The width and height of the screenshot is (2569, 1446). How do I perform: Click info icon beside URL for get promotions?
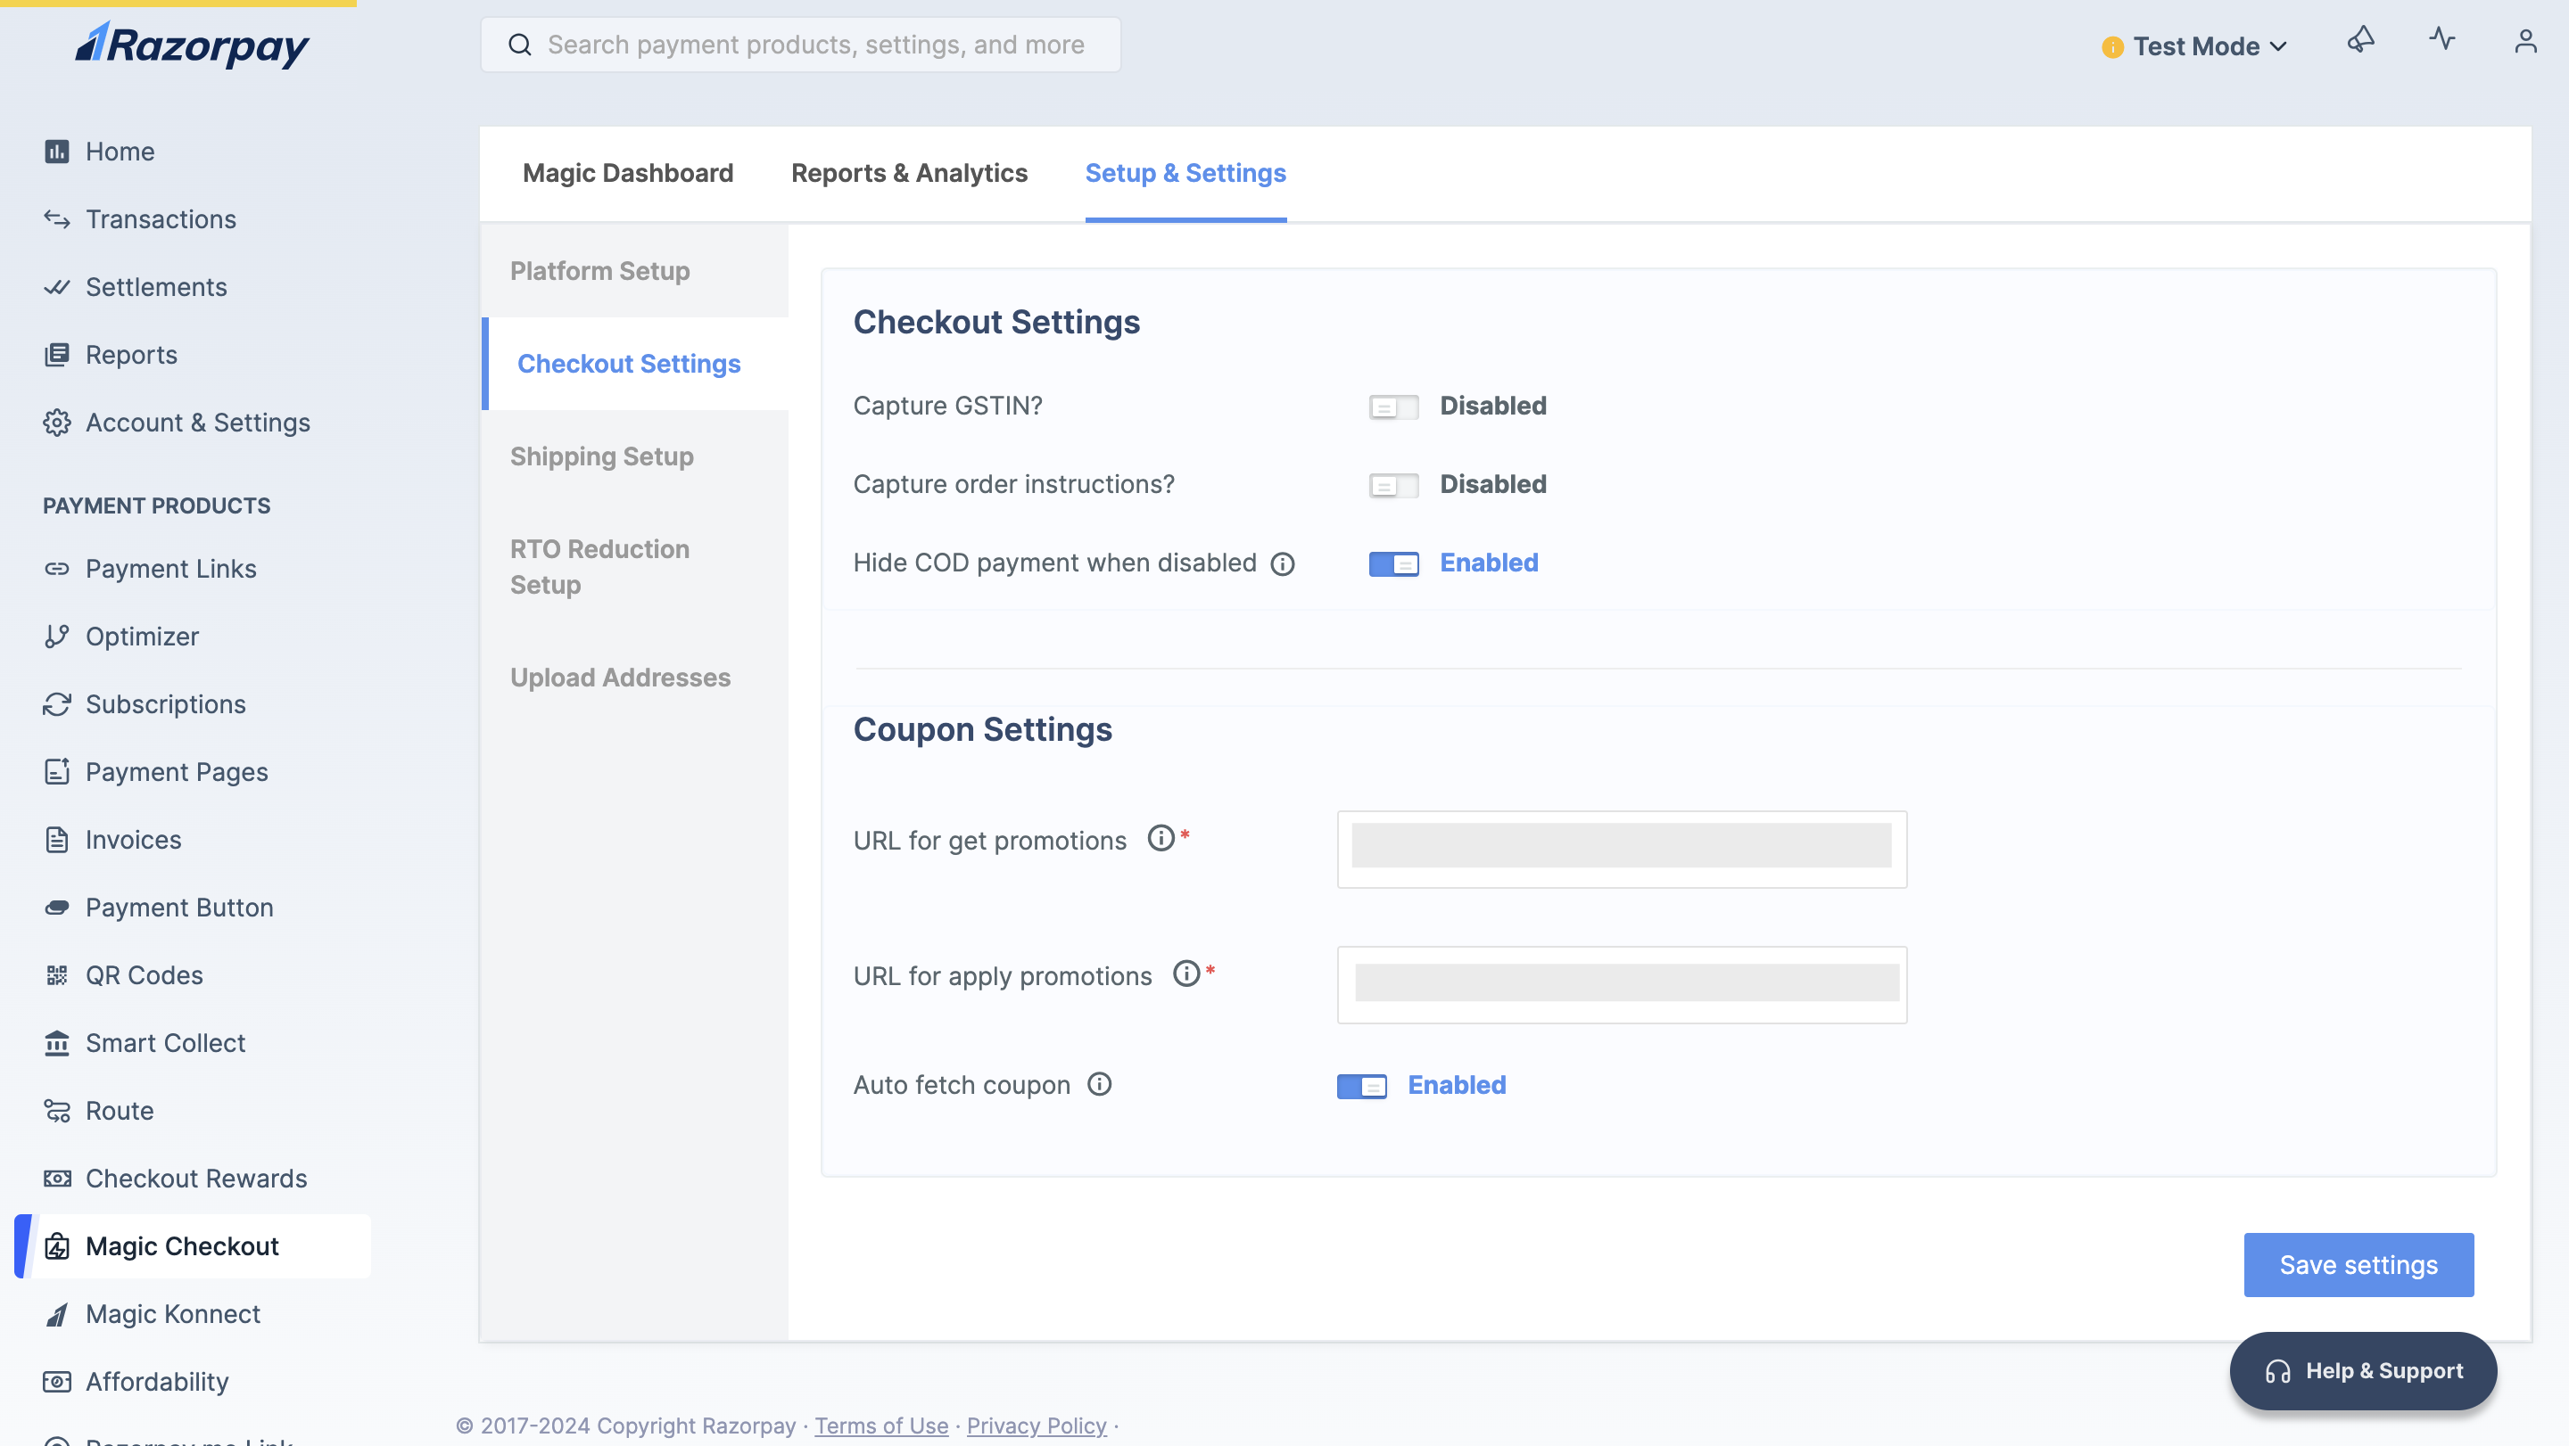[x=1161, y=838]
